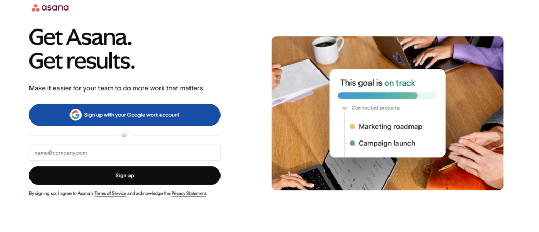This screenshot has width=539, height=232.
Task: Click the green Campaign launch square icon
Action: 352,143
